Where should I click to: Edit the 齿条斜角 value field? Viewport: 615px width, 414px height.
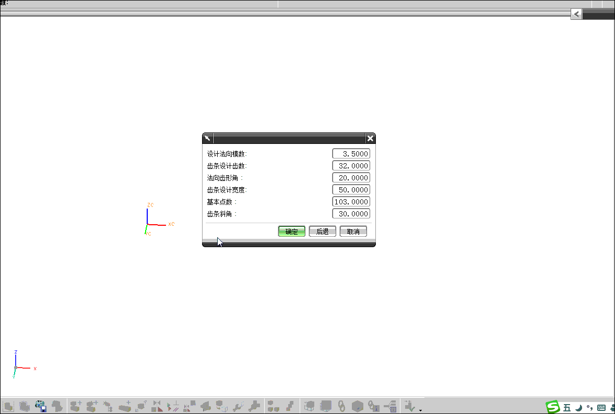(351, 213)
